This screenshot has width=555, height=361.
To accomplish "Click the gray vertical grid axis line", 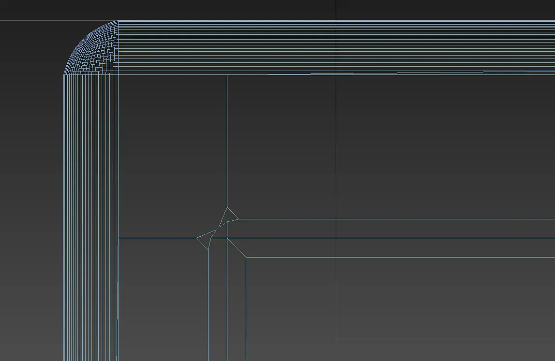I will click(x=336, y=180).
